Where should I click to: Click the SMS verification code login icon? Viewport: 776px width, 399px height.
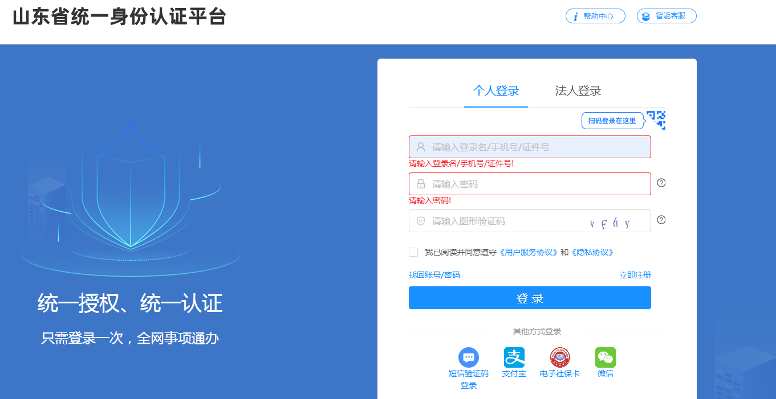[468, 357]
